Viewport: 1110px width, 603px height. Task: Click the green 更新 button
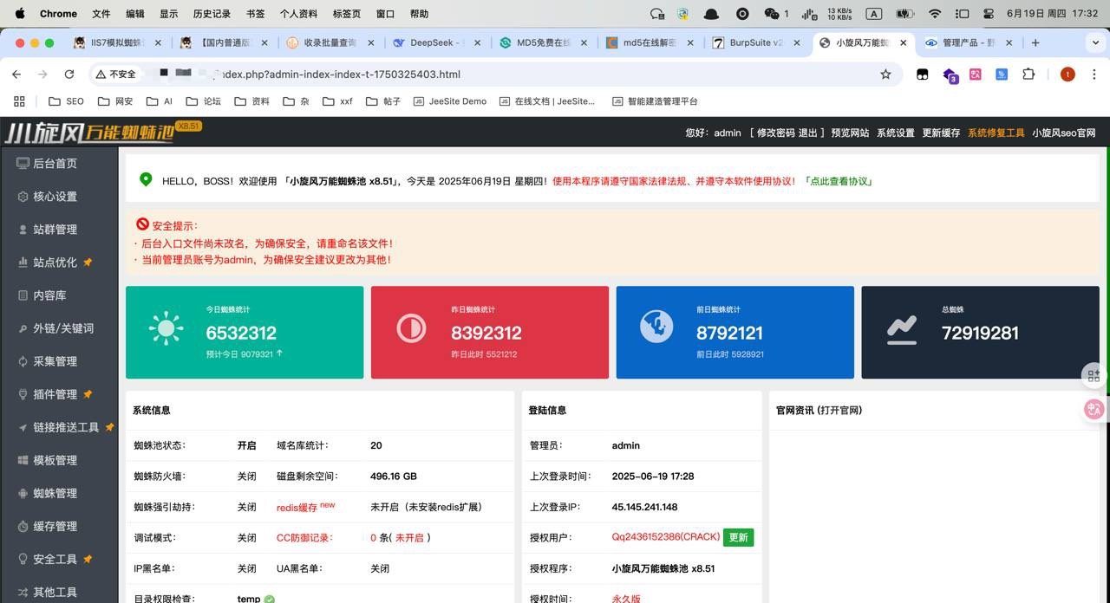[738, 537]
